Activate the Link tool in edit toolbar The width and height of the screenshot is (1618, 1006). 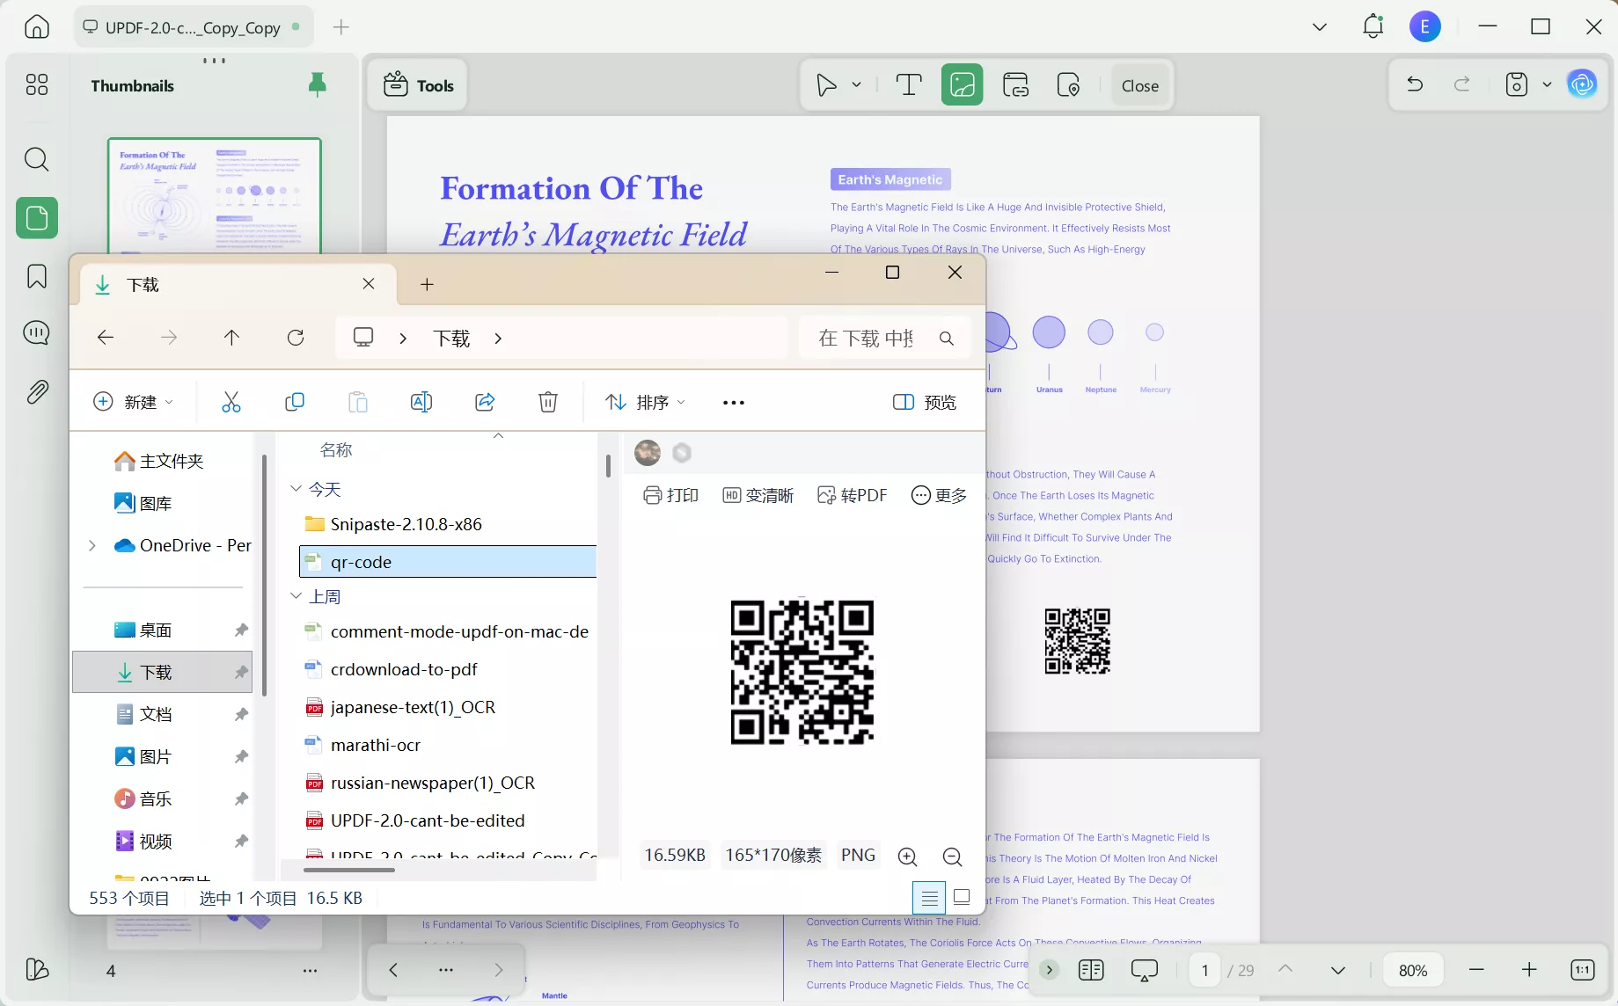pyautogui.click(x=1015, y=84)
